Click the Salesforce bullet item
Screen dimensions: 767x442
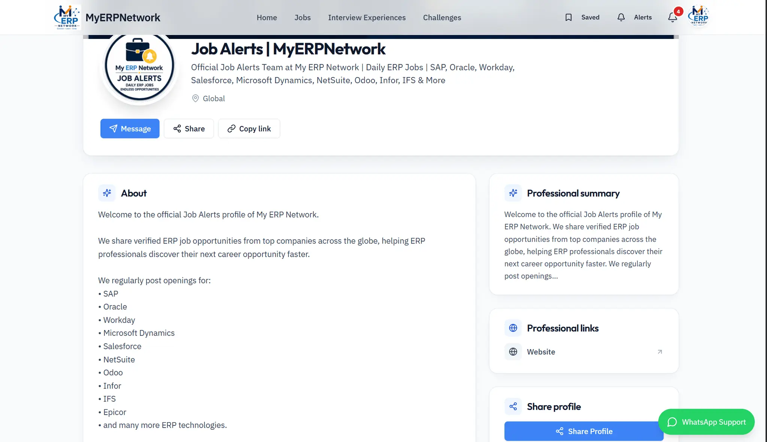120,346
